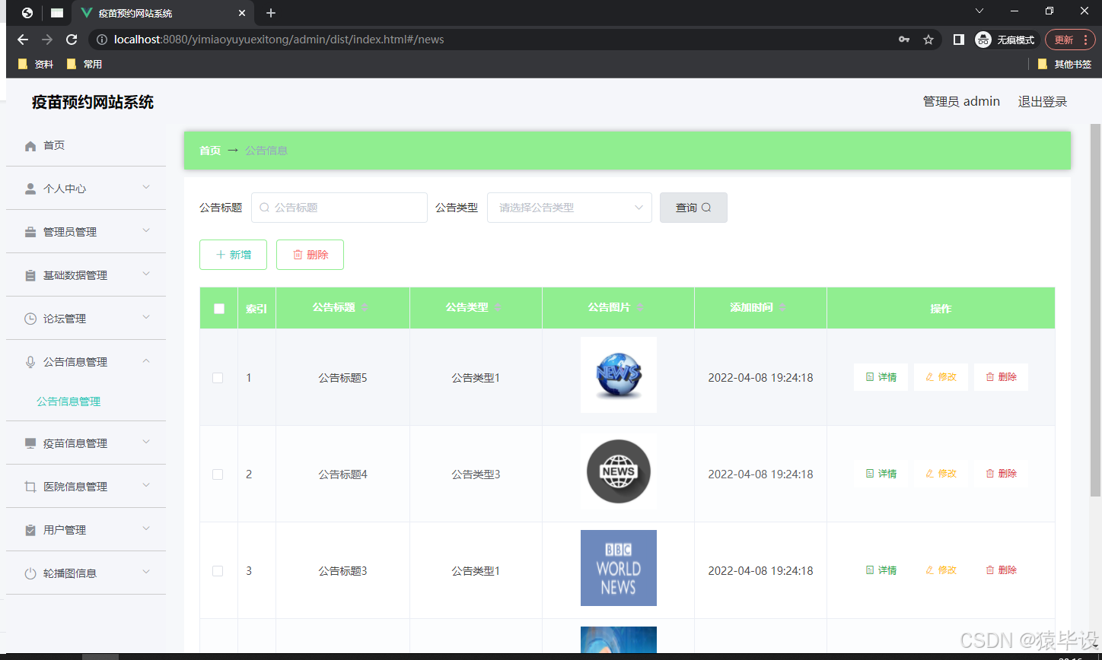
Task: Click the power icon for 轮播图信息
Action: 30,573
